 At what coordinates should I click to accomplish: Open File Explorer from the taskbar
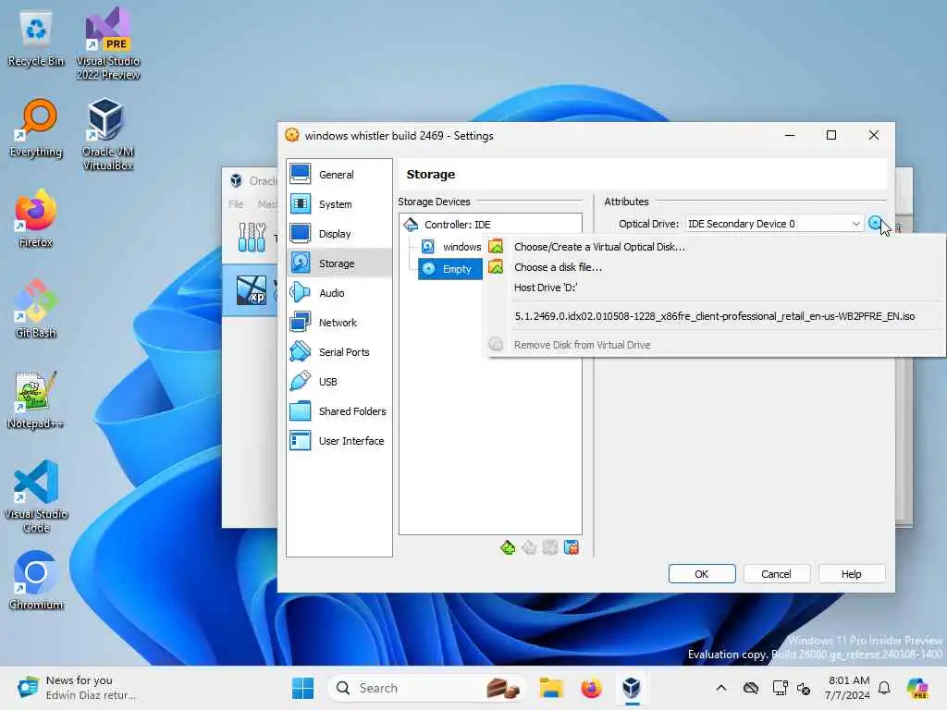coord(551,688)
